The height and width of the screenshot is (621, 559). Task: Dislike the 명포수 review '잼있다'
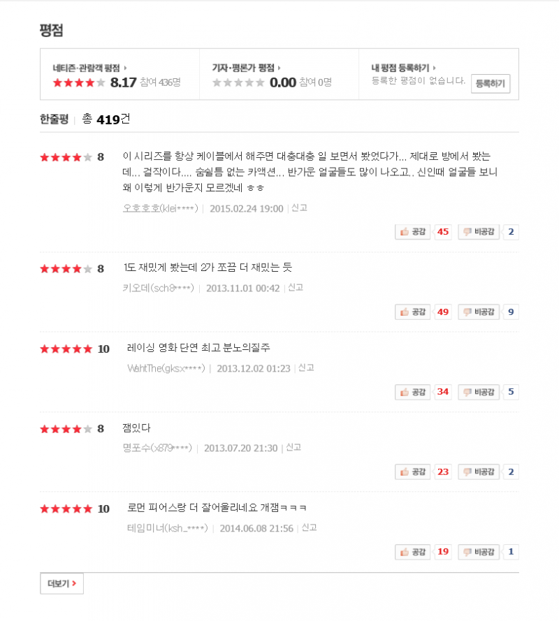pyautogui.click(x=479, y=472)
